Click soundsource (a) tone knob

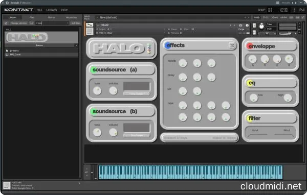(x=97, y=91)
